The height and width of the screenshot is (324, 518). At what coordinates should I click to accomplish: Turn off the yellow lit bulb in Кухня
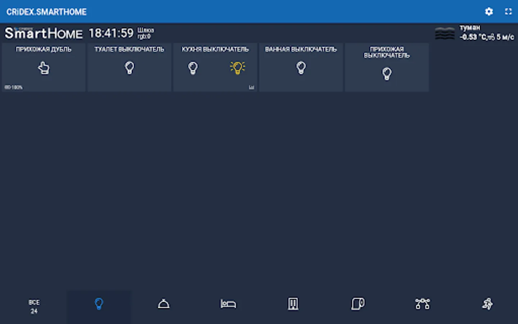[237, 68]
